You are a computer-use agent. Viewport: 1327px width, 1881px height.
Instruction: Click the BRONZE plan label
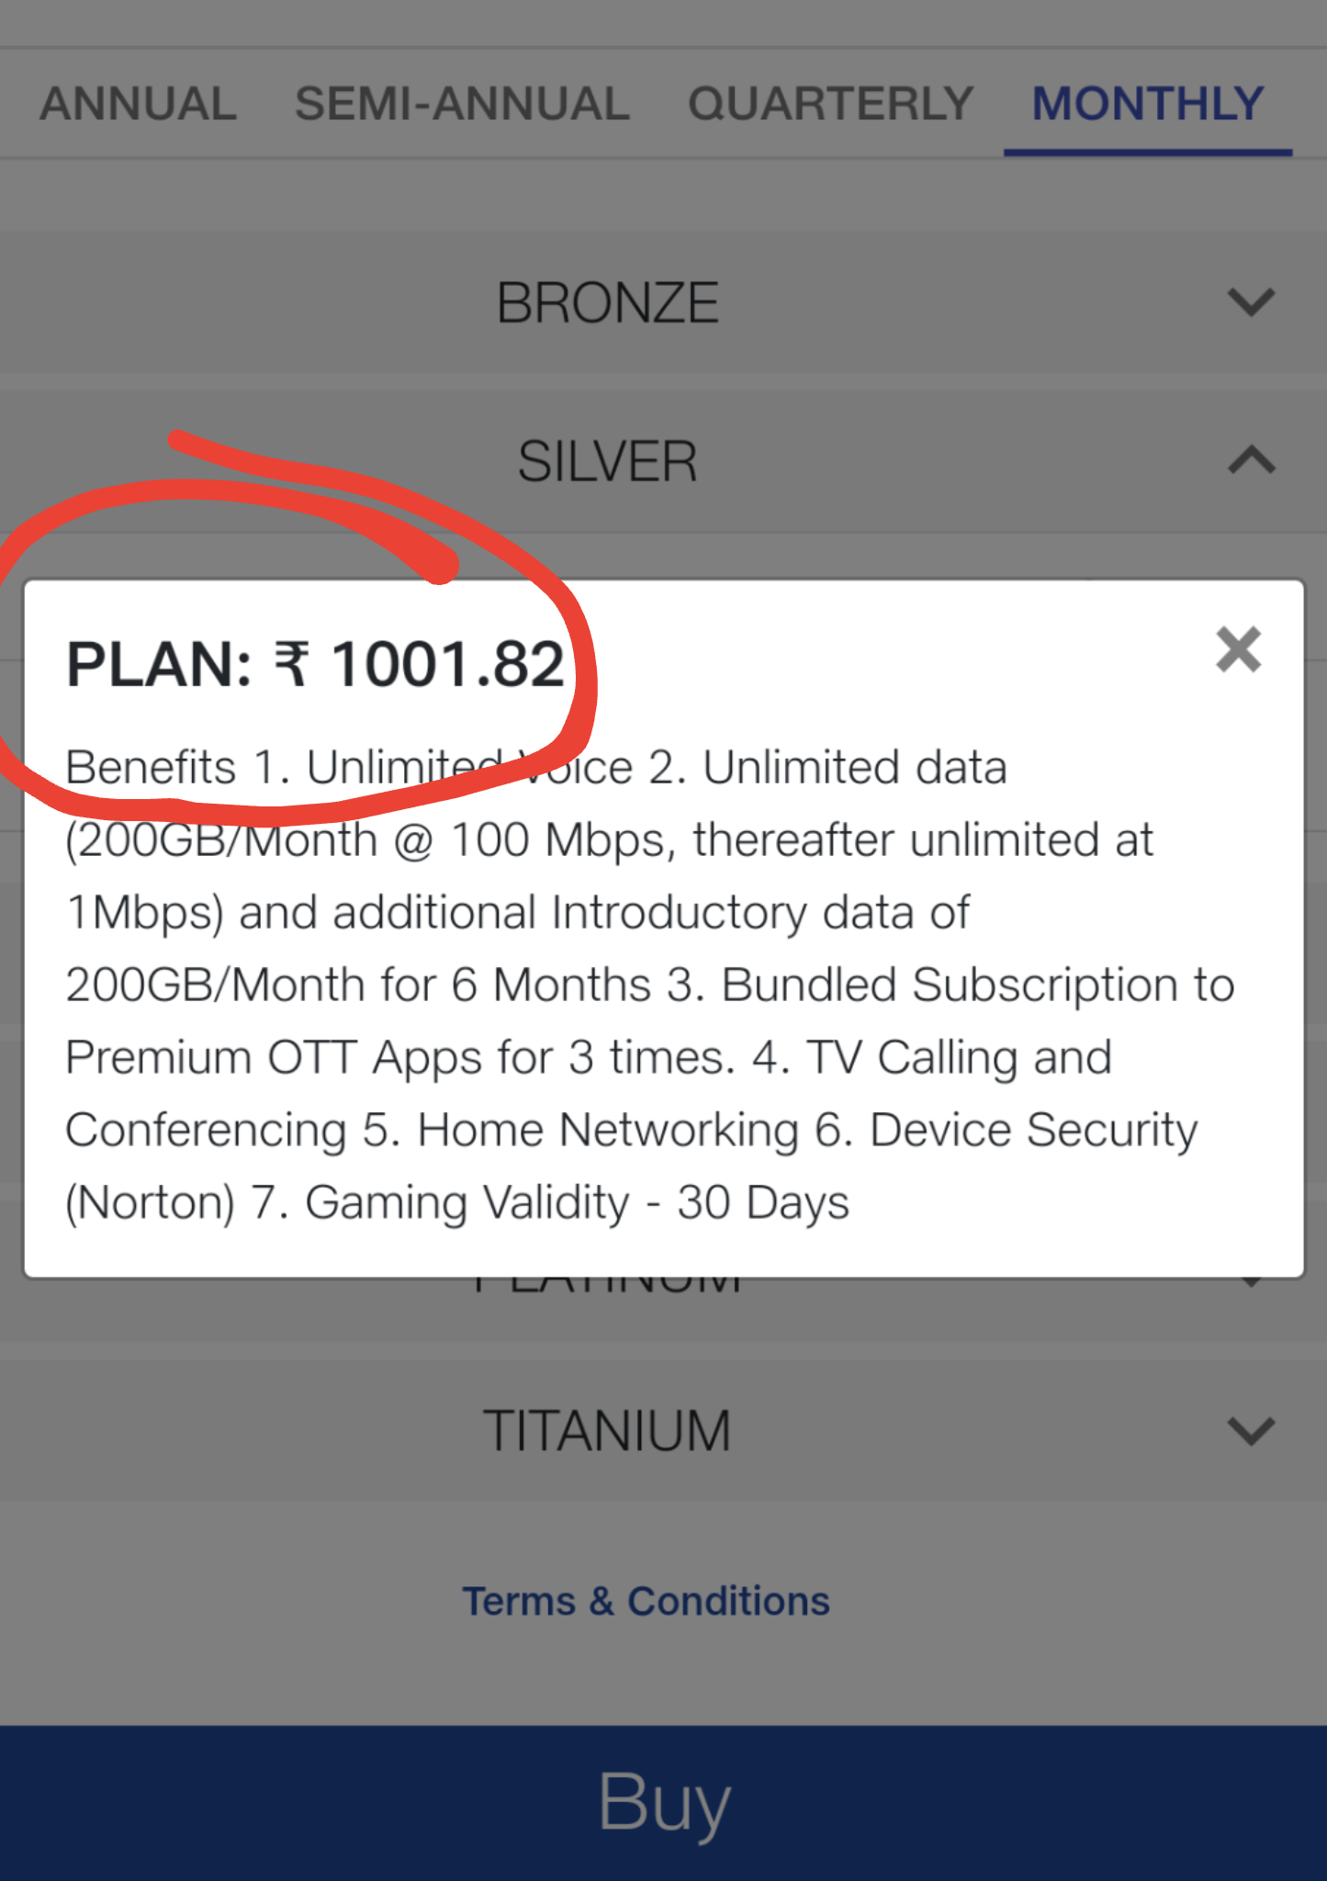pyautogui.click(x=607, y=303)
